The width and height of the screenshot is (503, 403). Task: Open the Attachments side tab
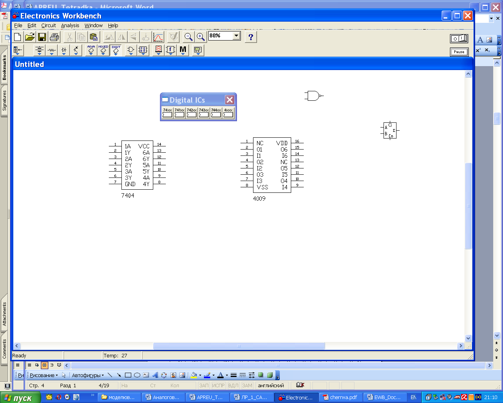click(4, 314)
